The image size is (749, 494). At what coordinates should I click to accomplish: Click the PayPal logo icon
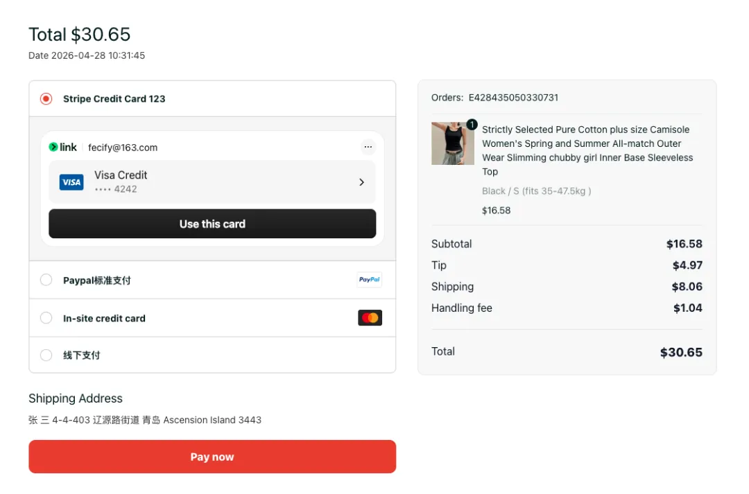click(370, 280)
